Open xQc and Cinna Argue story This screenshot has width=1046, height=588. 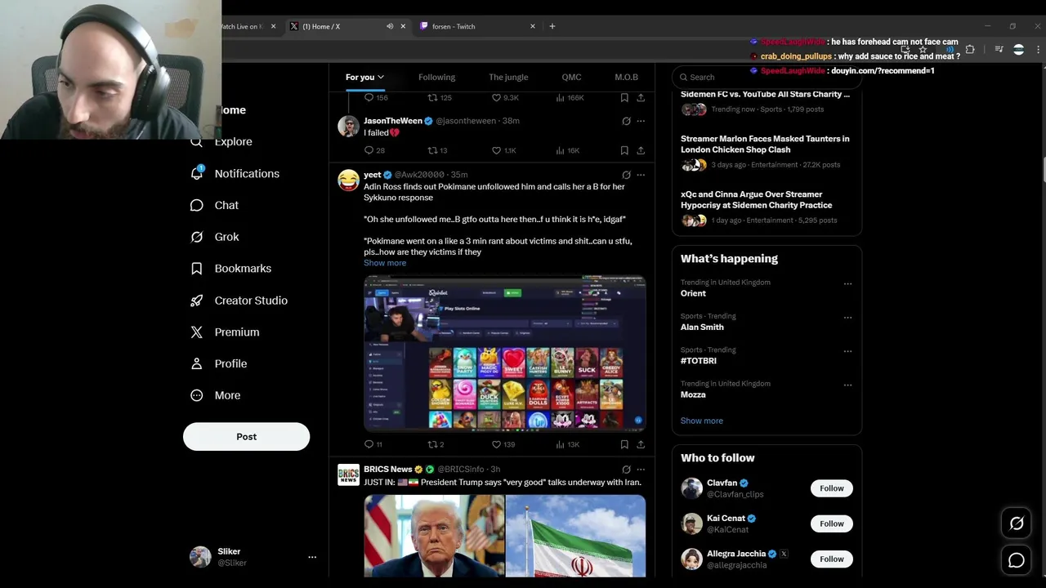(x=757, y=200)
